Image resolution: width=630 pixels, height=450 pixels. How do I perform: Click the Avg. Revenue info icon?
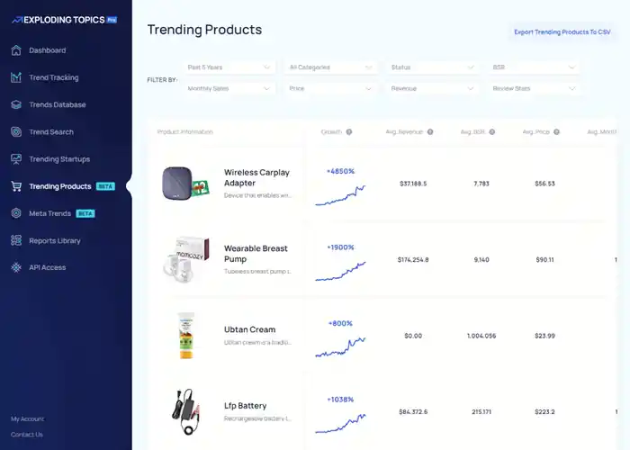[x=430, y=131]
